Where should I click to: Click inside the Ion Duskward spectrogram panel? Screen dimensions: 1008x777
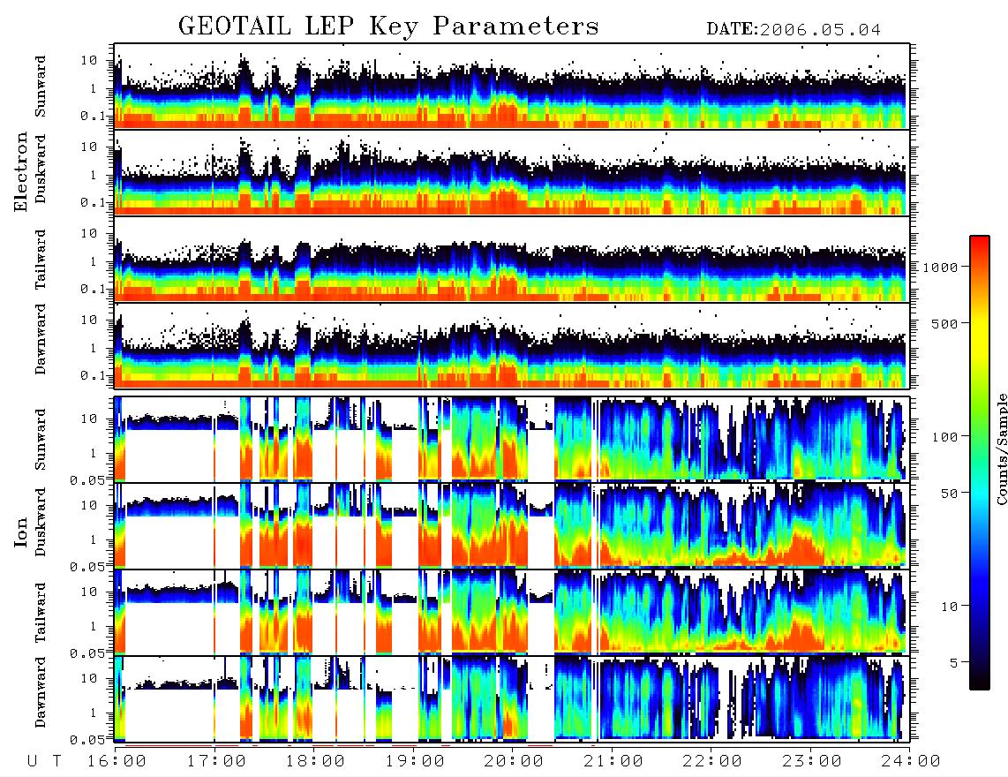coord(512,524)
